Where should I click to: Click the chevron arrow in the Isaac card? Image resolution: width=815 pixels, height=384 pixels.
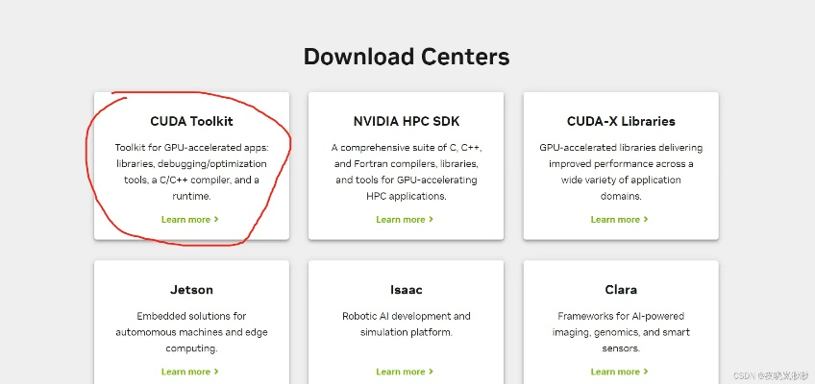click(x=431, y=372)
